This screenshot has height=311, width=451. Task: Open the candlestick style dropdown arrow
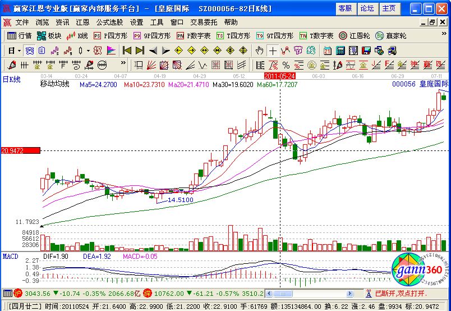(x=88, y=51)
